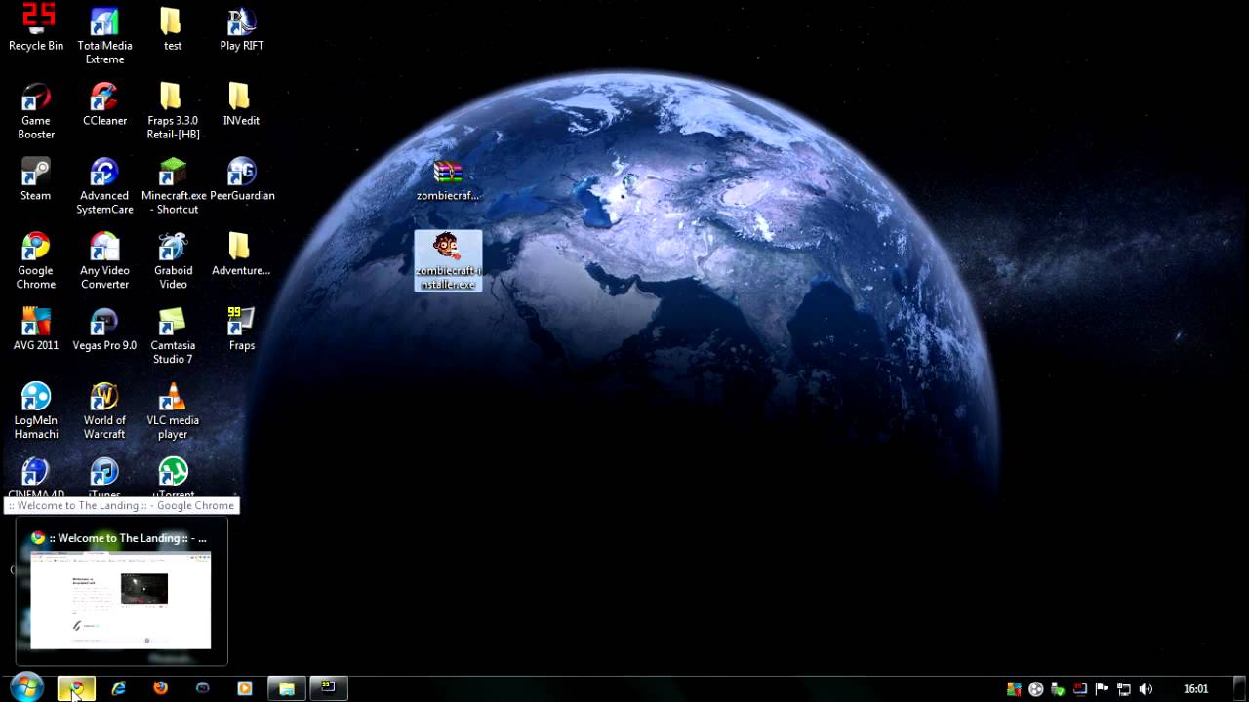
Task: Select the uTorrent desktop icon
Action: click(173, 478)
